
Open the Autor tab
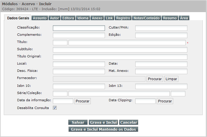pos(54,18)
